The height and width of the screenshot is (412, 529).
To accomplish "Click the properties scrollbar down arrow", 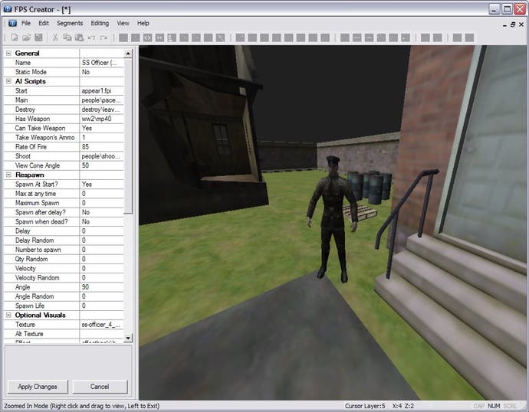I will (128, 338).
